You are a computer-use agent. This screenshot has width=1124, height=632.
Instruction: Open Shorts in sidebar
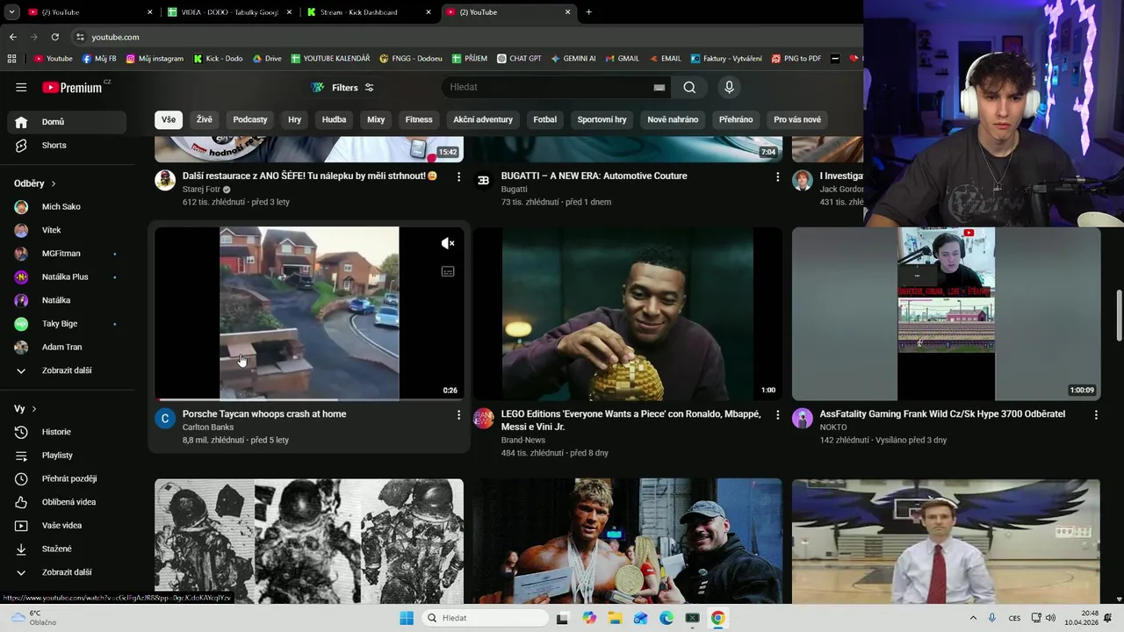[67, 145]
